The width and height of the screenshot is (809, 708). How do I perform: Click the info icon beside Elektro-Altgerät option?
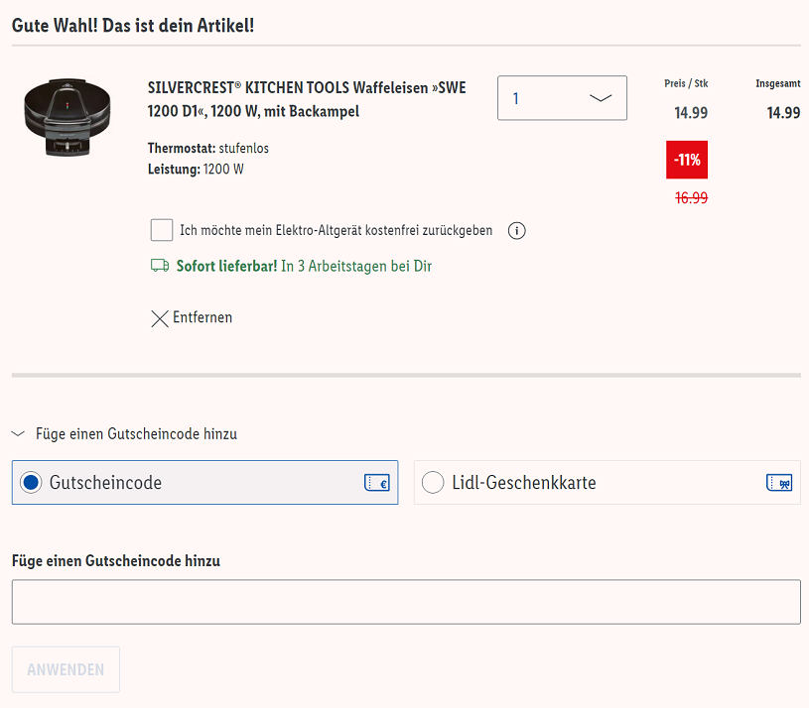(516, 231)
